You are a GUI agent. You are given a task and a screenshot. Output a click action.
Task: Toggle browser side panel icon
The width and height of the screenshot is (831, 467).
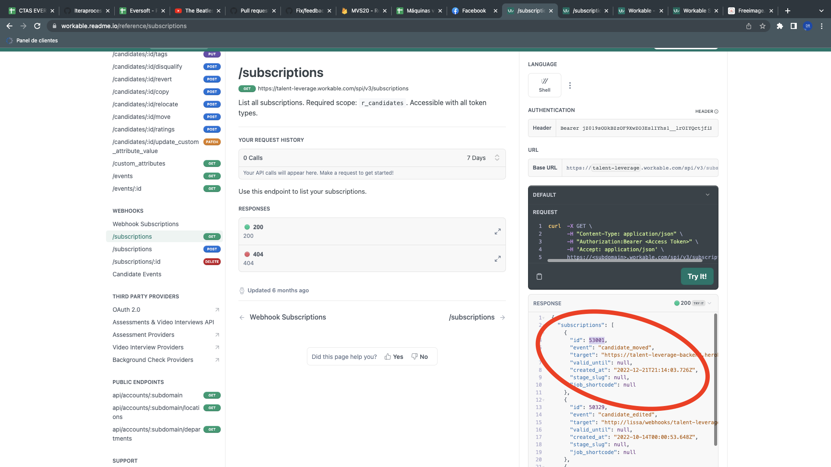(794, 26)
